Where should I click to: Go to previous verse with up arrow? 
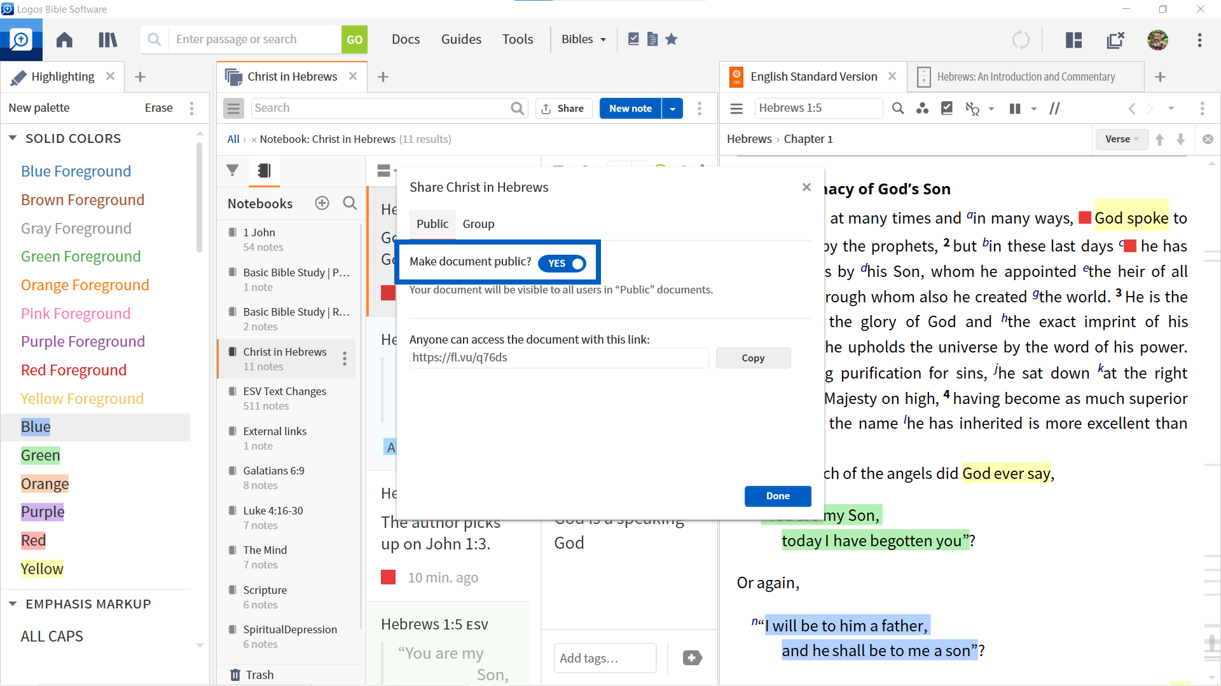coord(1159,140)
